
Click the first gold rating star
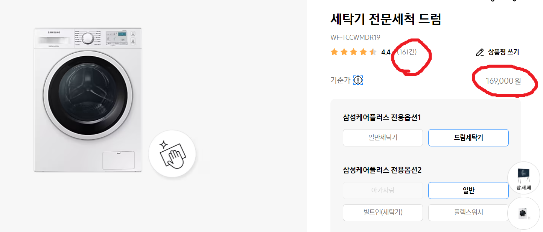click(x=334, y=52)
